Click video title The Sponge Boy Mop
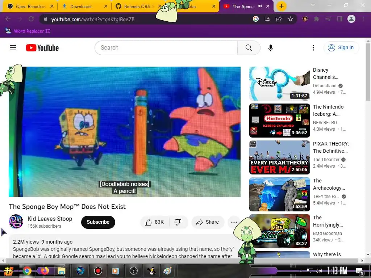The height and width of the screenshot is (278, 371). click(x=67, y=207)
